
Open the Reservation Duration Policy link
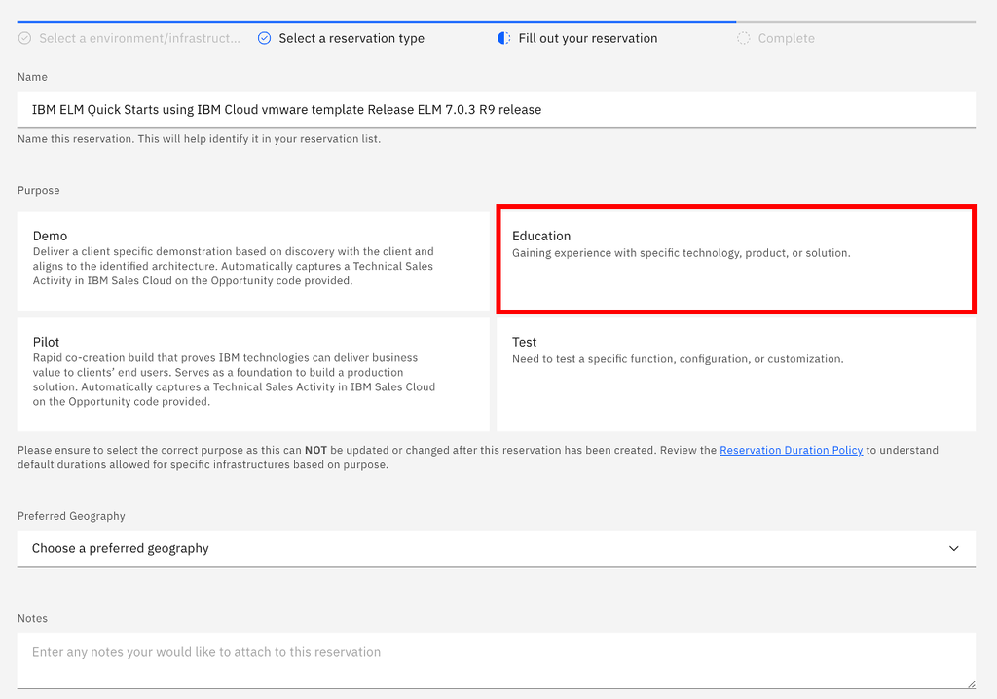(791, 450)
